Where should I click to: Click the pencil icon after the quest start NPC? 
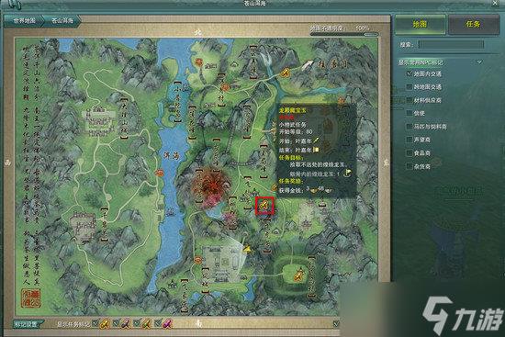316,140
